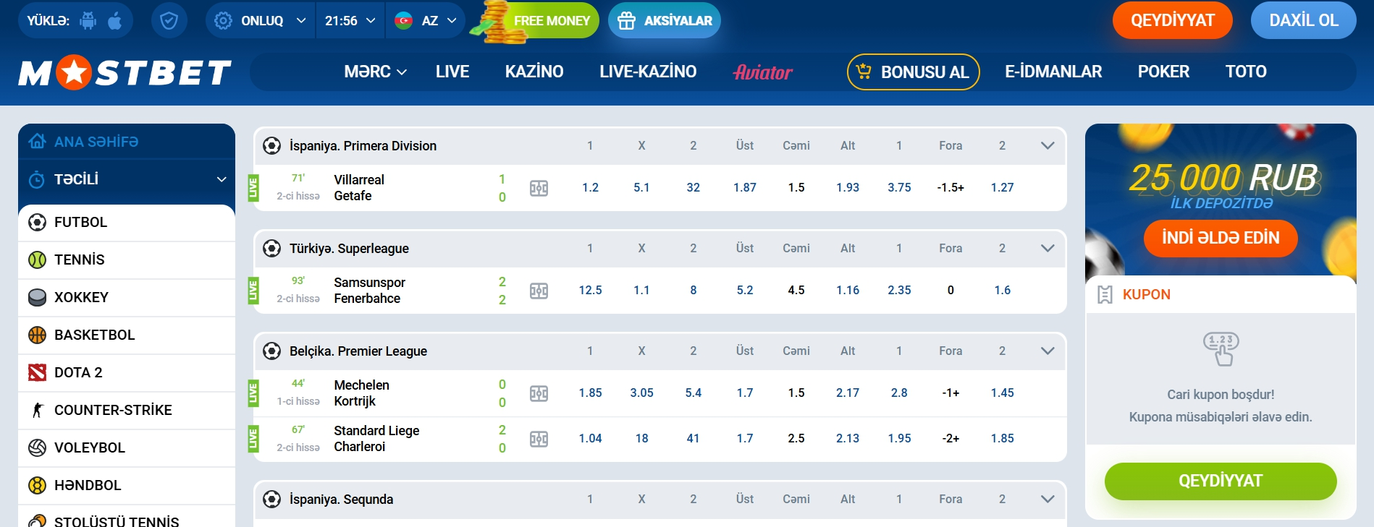Open match tracker icon for Samsunspor vs Fenerbahce
Screen dimensions: 1374x527
(x=539, y=291)
